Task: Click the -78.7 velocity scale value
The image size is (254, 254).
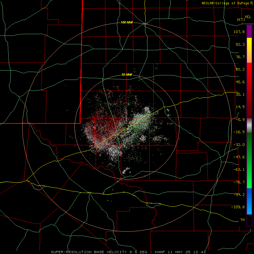Action: point(239,182)
